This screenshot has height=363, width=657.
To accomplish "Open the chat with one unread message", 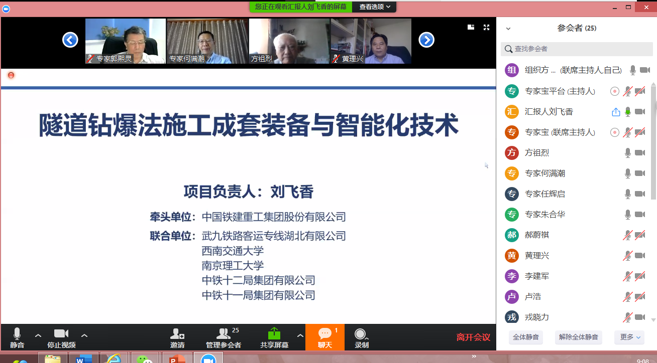I will [x=324, y=334].
